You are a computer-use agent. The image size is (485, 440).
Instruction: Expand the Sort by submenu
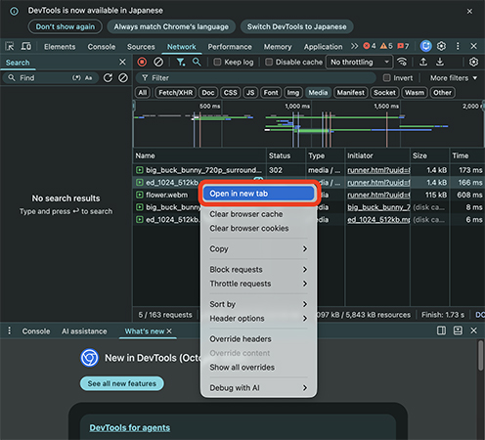258,304
